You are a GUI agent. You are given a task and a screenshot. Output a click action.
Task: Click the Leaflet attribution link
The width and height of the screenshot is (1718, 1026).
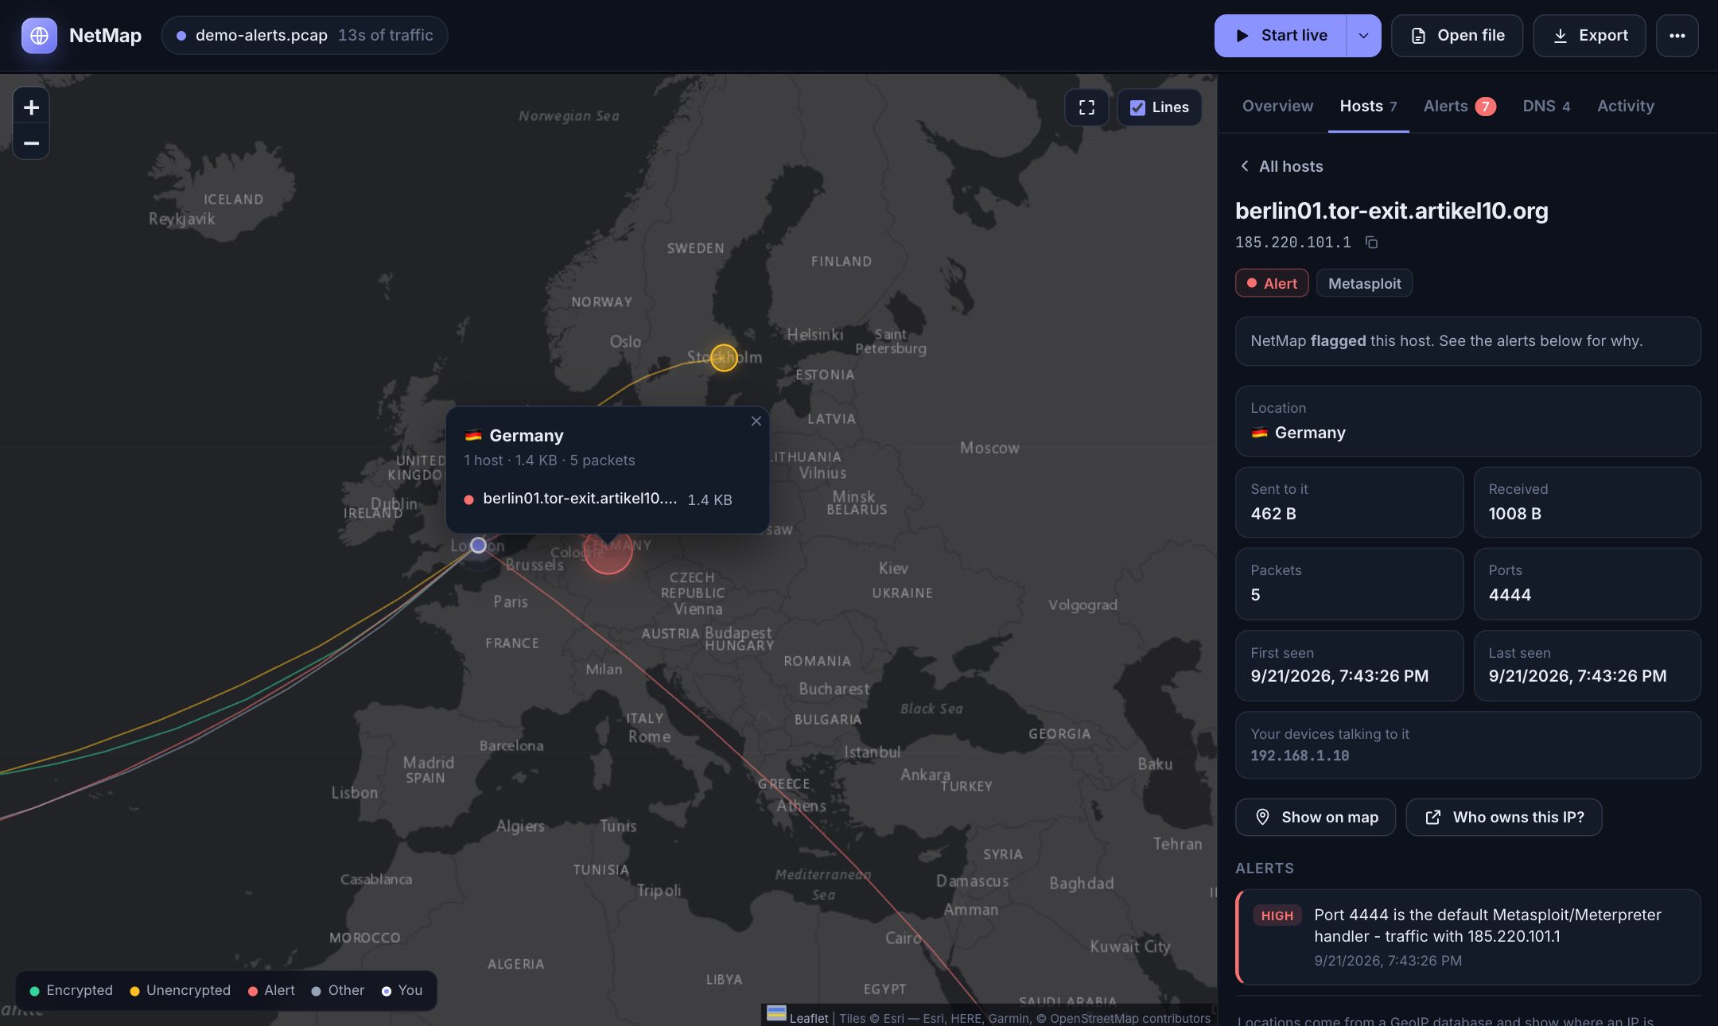(x=808, y=1018)
